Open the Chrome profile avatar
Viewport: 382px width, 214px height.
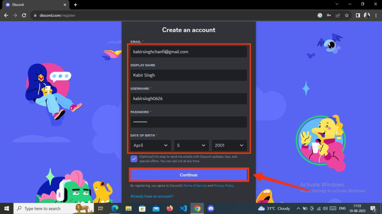[x=367, y=15]
